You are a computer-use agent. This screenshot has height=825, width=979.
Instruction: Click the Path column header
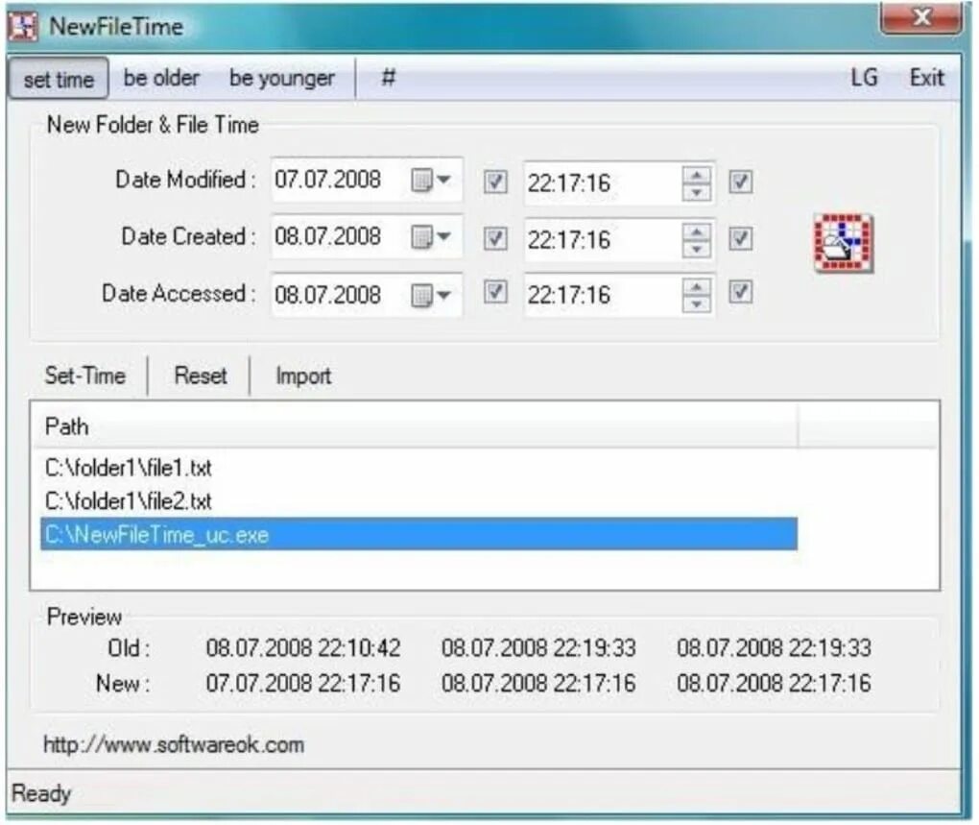click(415, 426)
